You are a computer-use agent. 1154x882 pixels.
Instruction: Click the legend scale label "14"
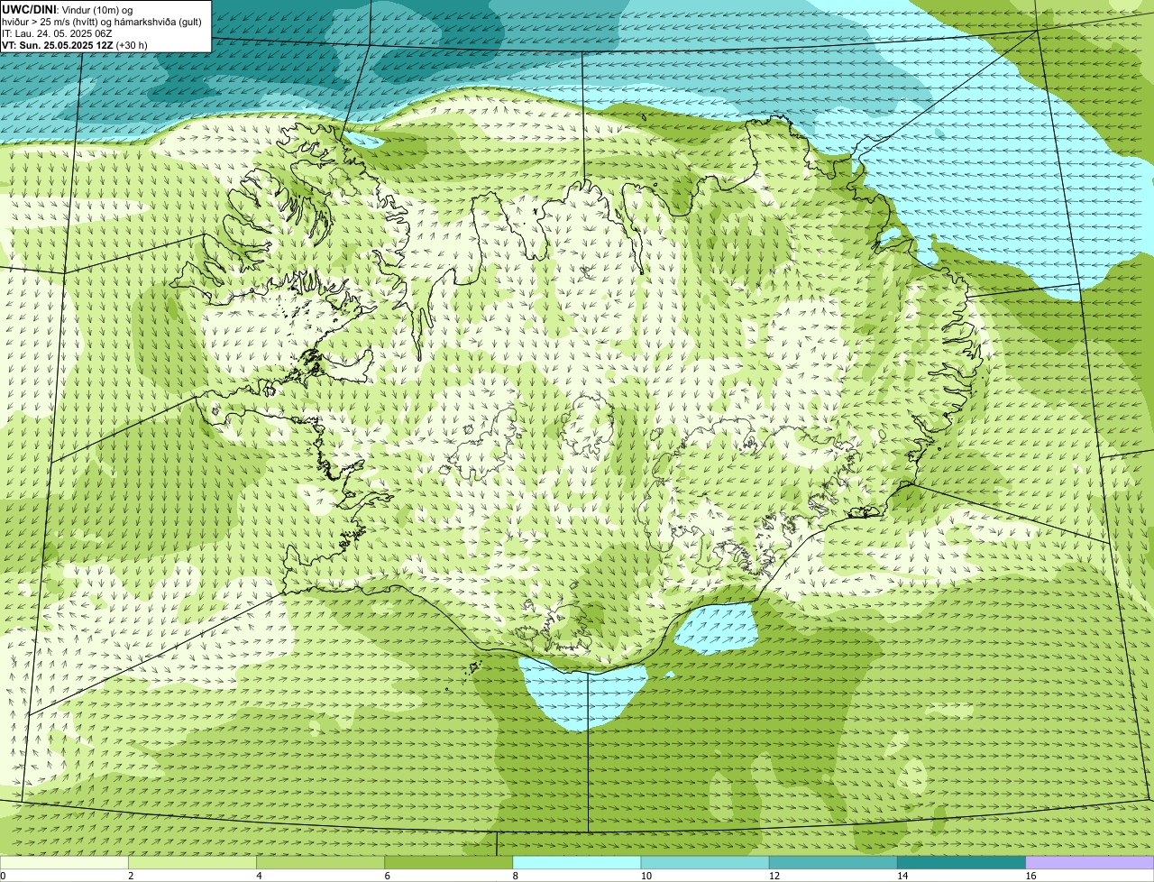click(902, 876)
